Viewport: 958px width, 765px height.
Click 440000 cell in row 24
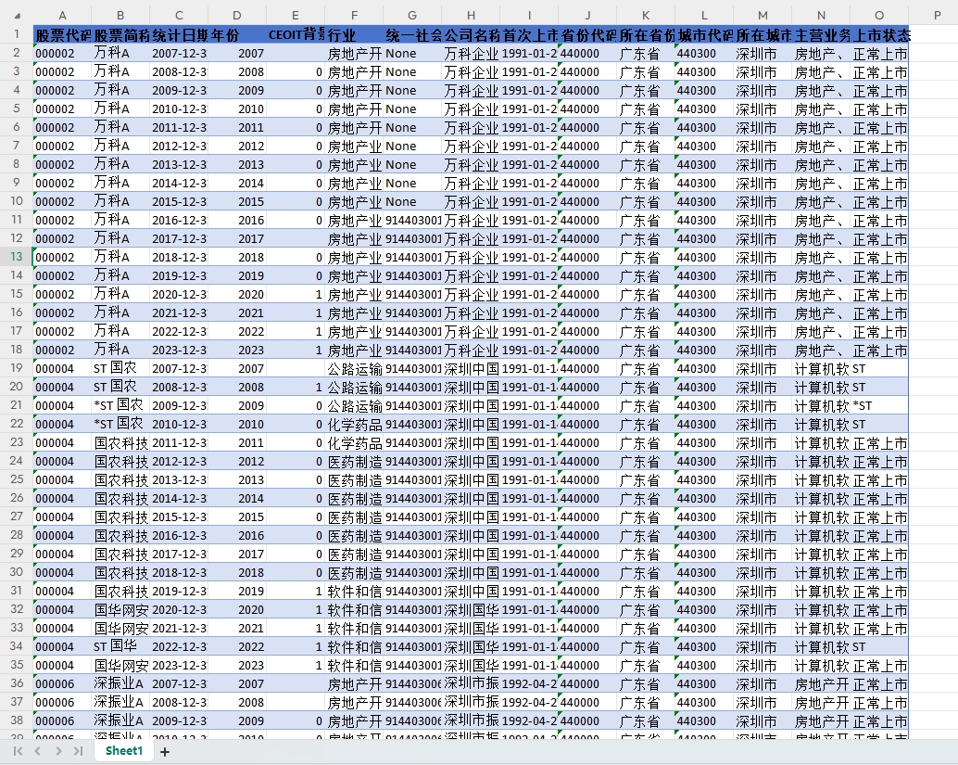pyautogui.click(x=587, y=461)
